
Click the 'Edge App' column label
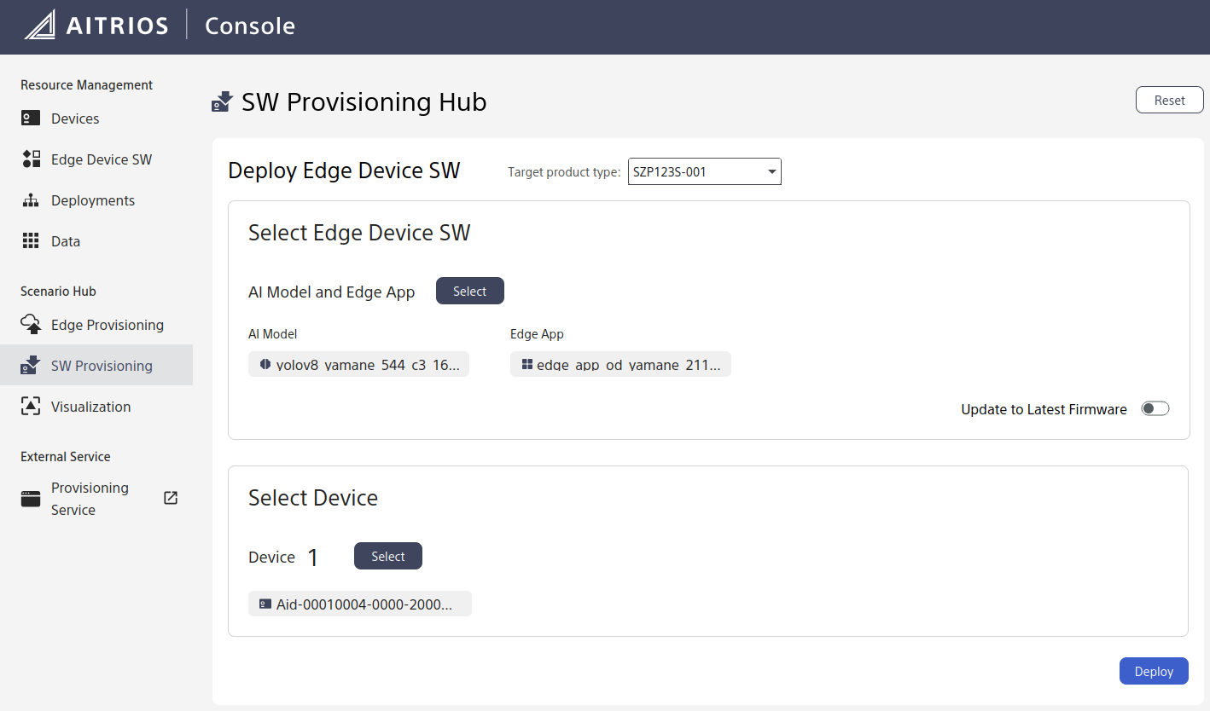click(x=537, y=334)
